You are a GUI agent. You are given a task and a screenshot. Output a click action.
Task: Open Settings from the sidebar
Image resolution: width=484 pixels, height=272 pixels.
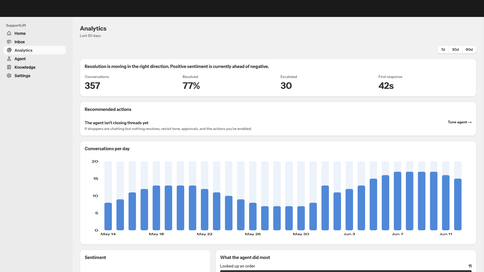tap(34, 76)
